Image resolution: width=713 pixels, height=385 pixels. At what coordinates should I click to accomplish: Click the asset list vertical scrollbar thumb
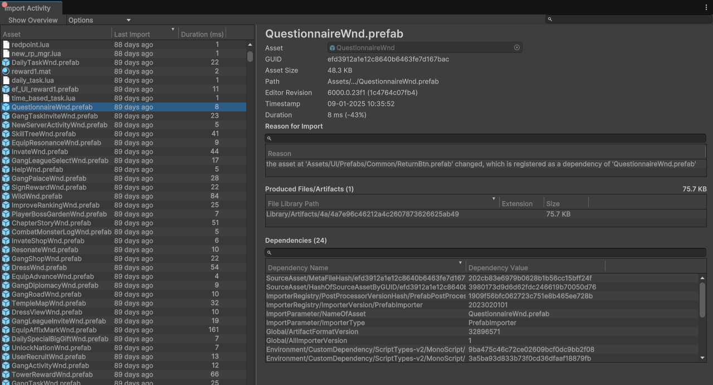250,56
